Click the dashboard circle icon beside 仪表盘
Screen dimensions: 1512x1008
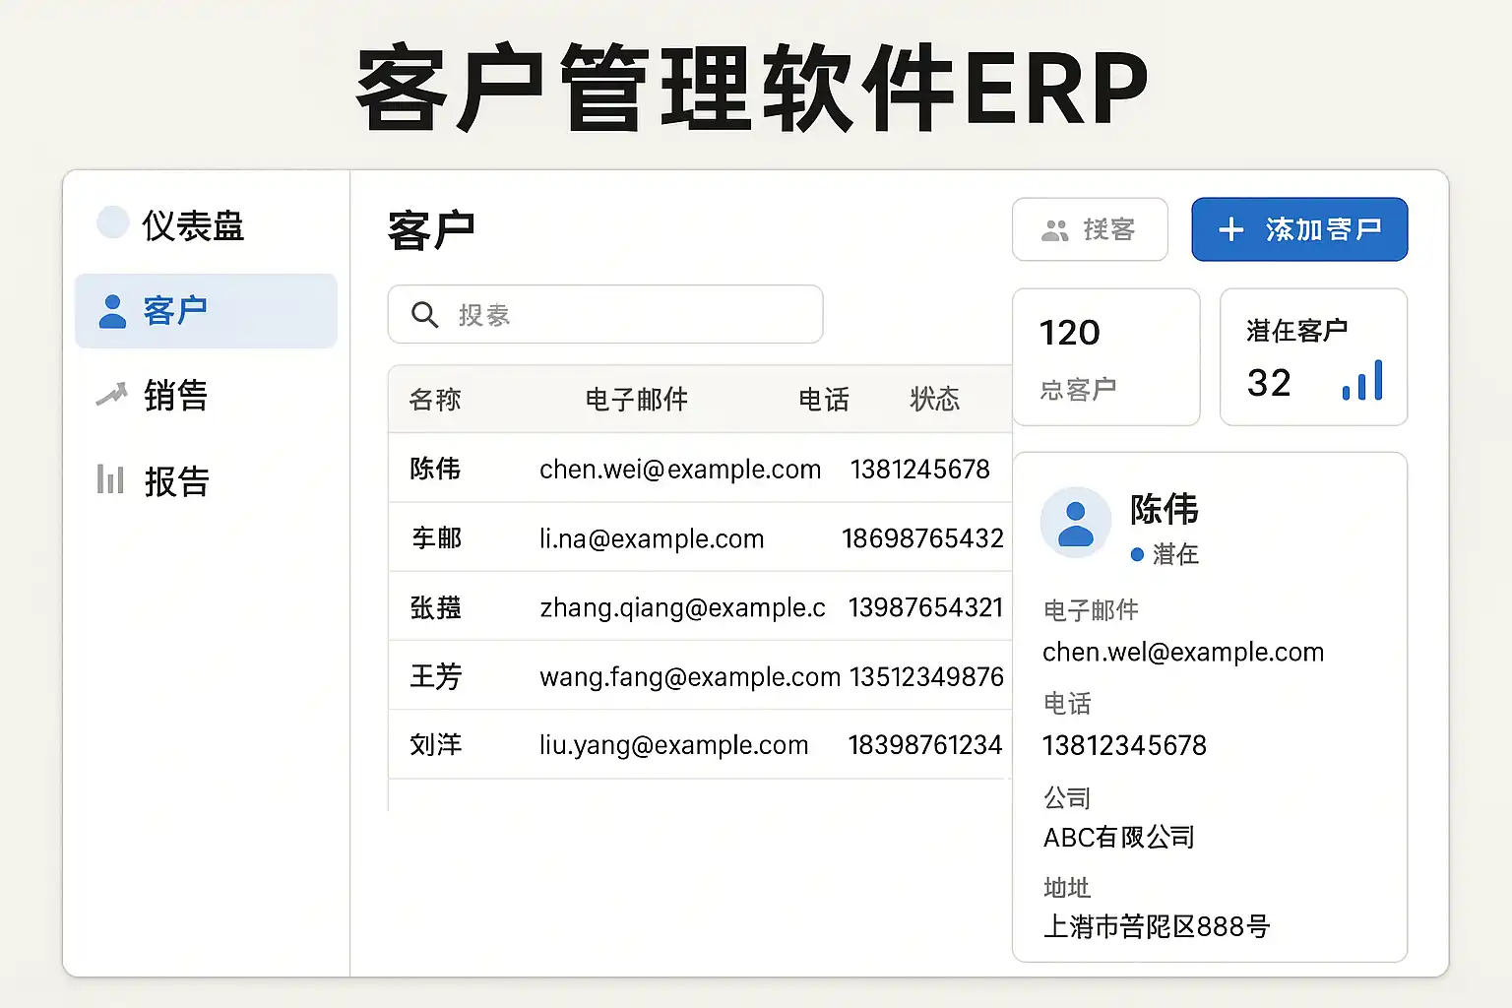tap(112, 222)
